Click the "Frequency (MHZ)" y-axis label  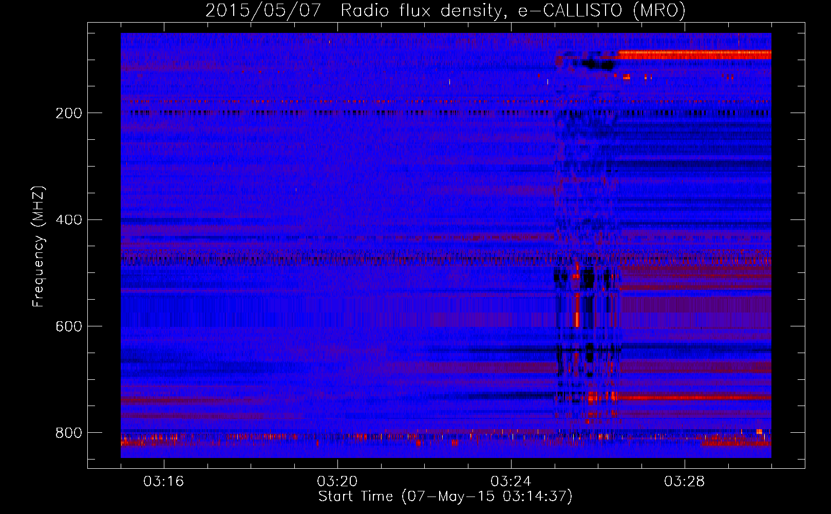39,246
